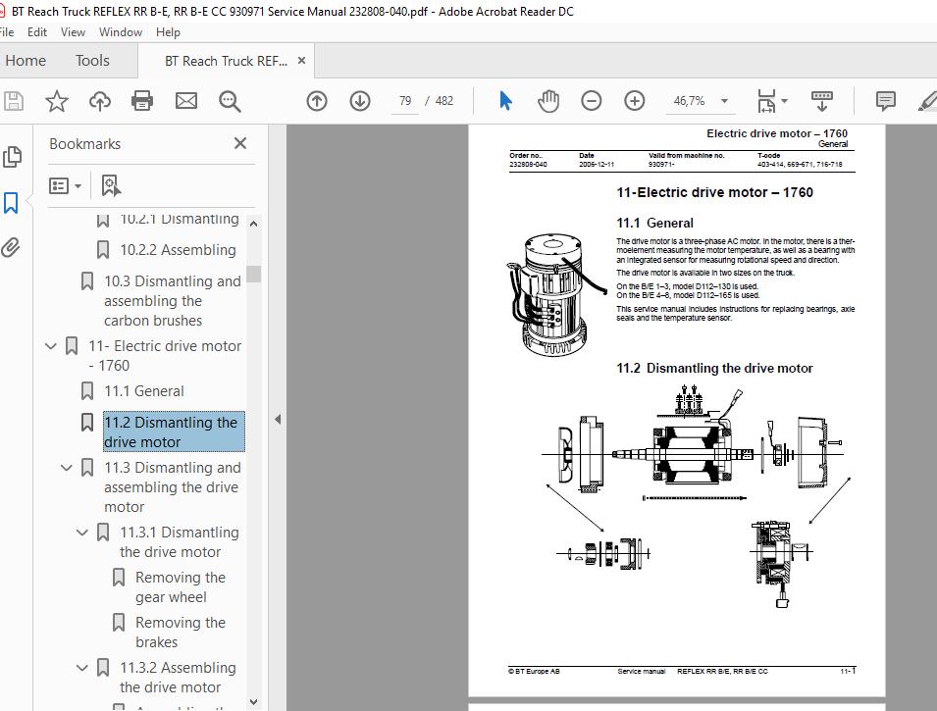
Task: Open bookmark 11.3.2 Assembling the drive motor
Action: 178,677
